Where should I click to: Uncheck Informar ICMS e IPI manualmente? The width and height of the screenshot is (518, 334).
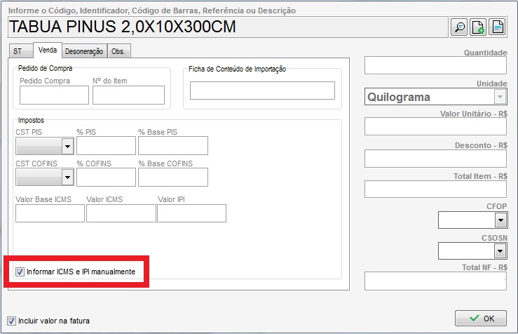pos(20,271)
